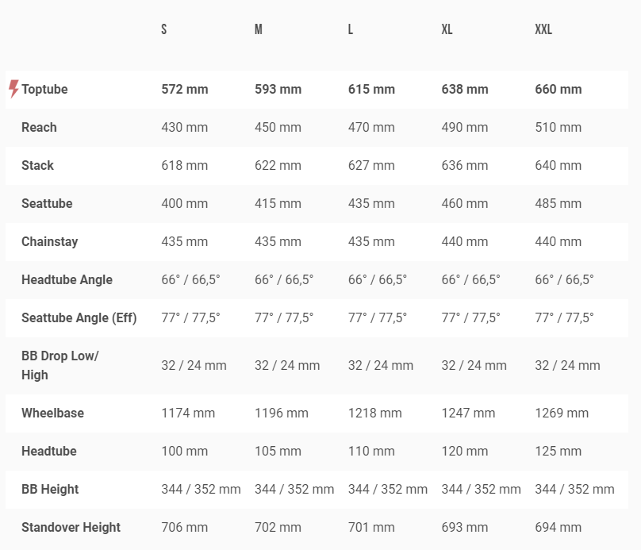Choose the XL size column header

pos(447,29)
